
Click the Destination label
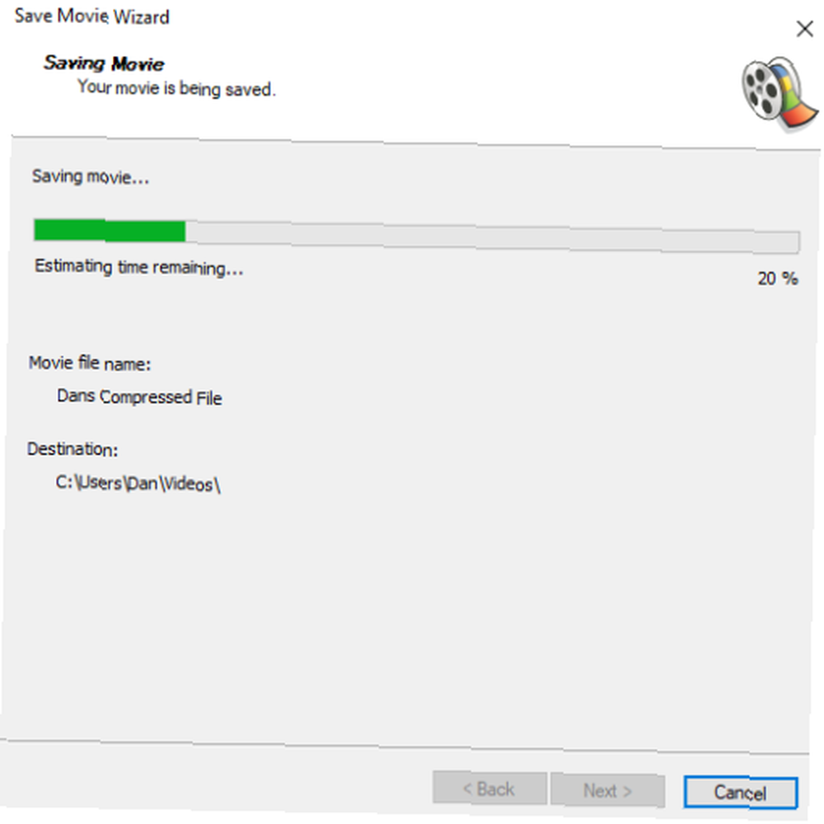pos(73,449)
